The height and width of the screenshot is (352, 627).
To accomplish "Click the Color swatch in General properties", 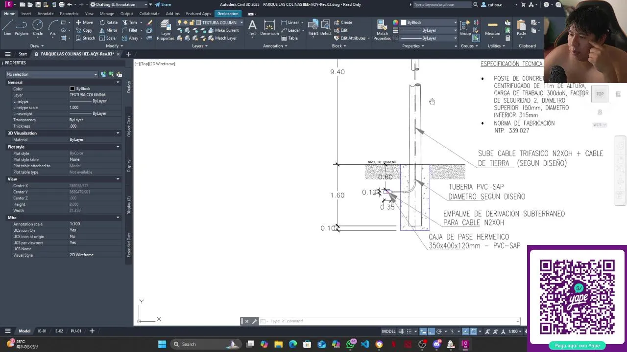I will click(72, 88).
